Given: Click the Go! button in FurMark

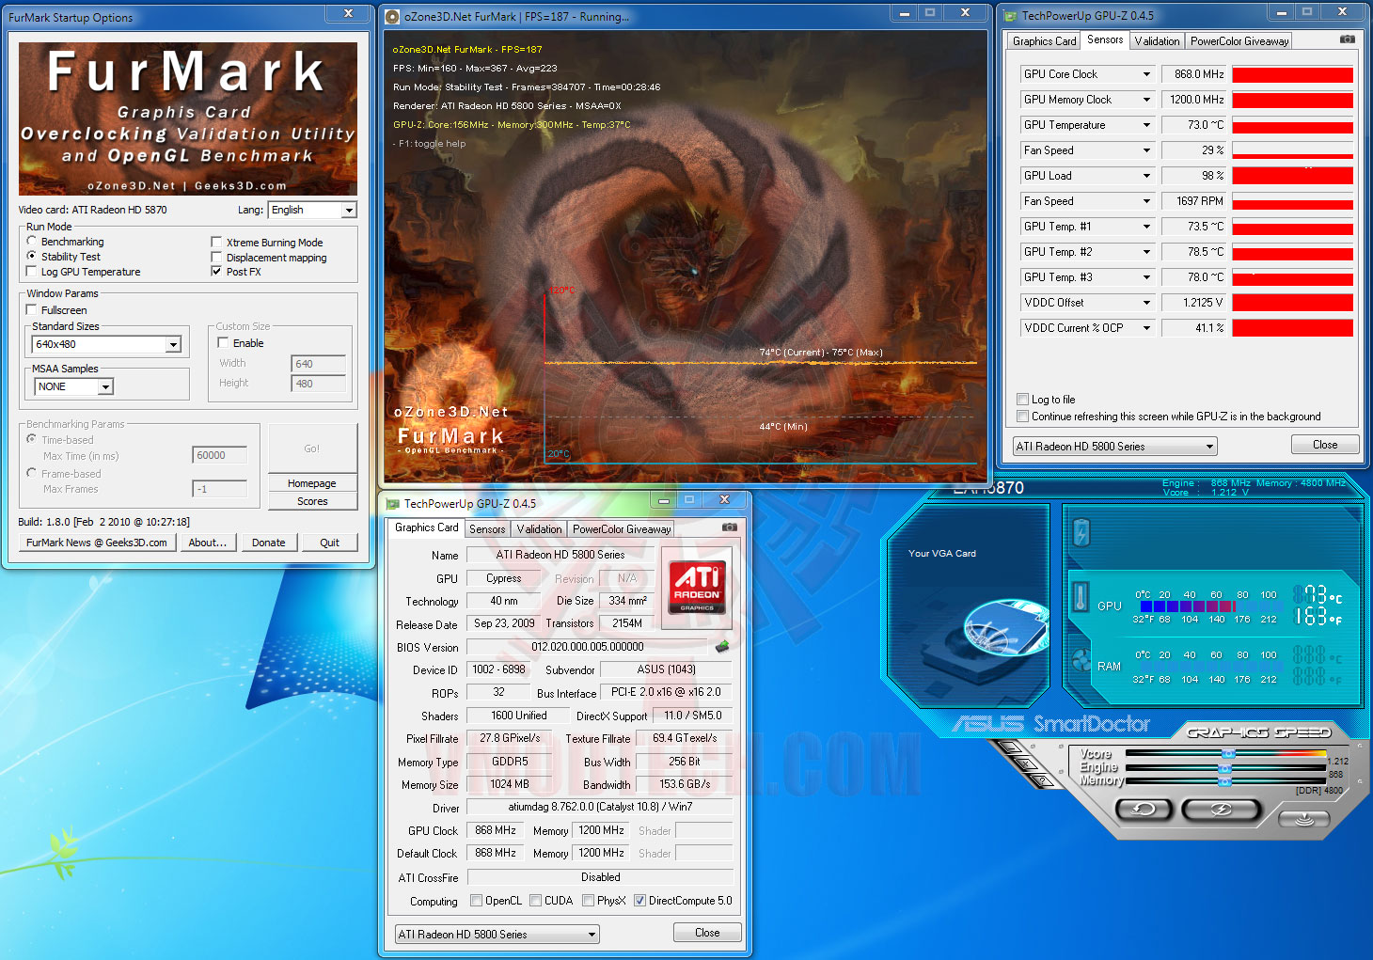Looking at the screenshot, I should (312, 449).
